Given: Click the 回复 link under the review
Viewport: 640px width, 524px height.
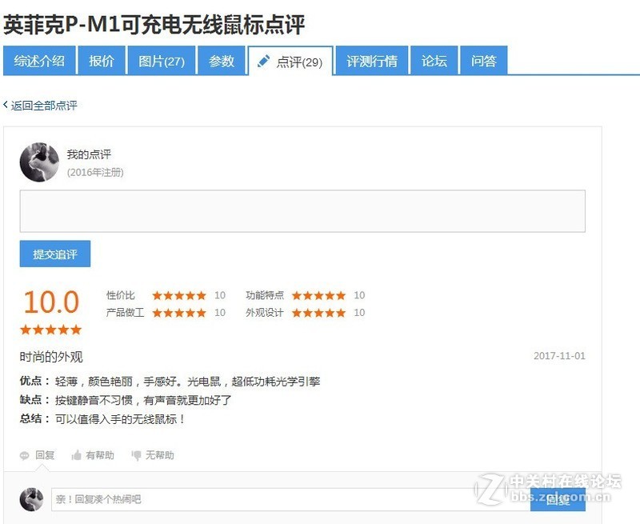Looking at the screenshot, I should [x=45, y=455].
